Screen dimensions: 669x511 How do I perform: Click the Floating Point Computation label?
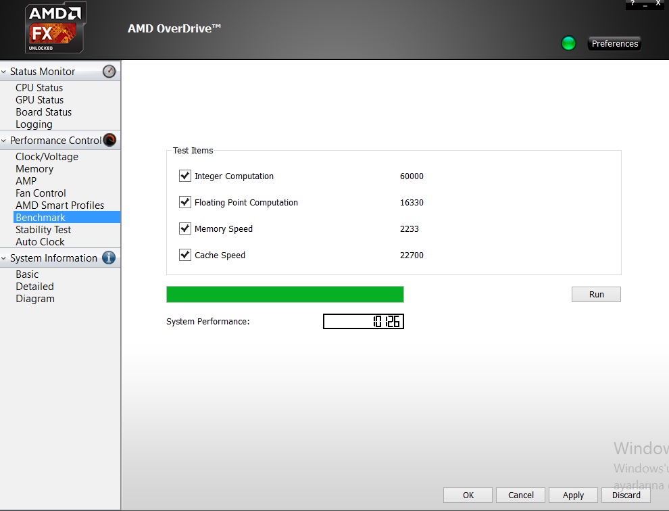[246, 203]
